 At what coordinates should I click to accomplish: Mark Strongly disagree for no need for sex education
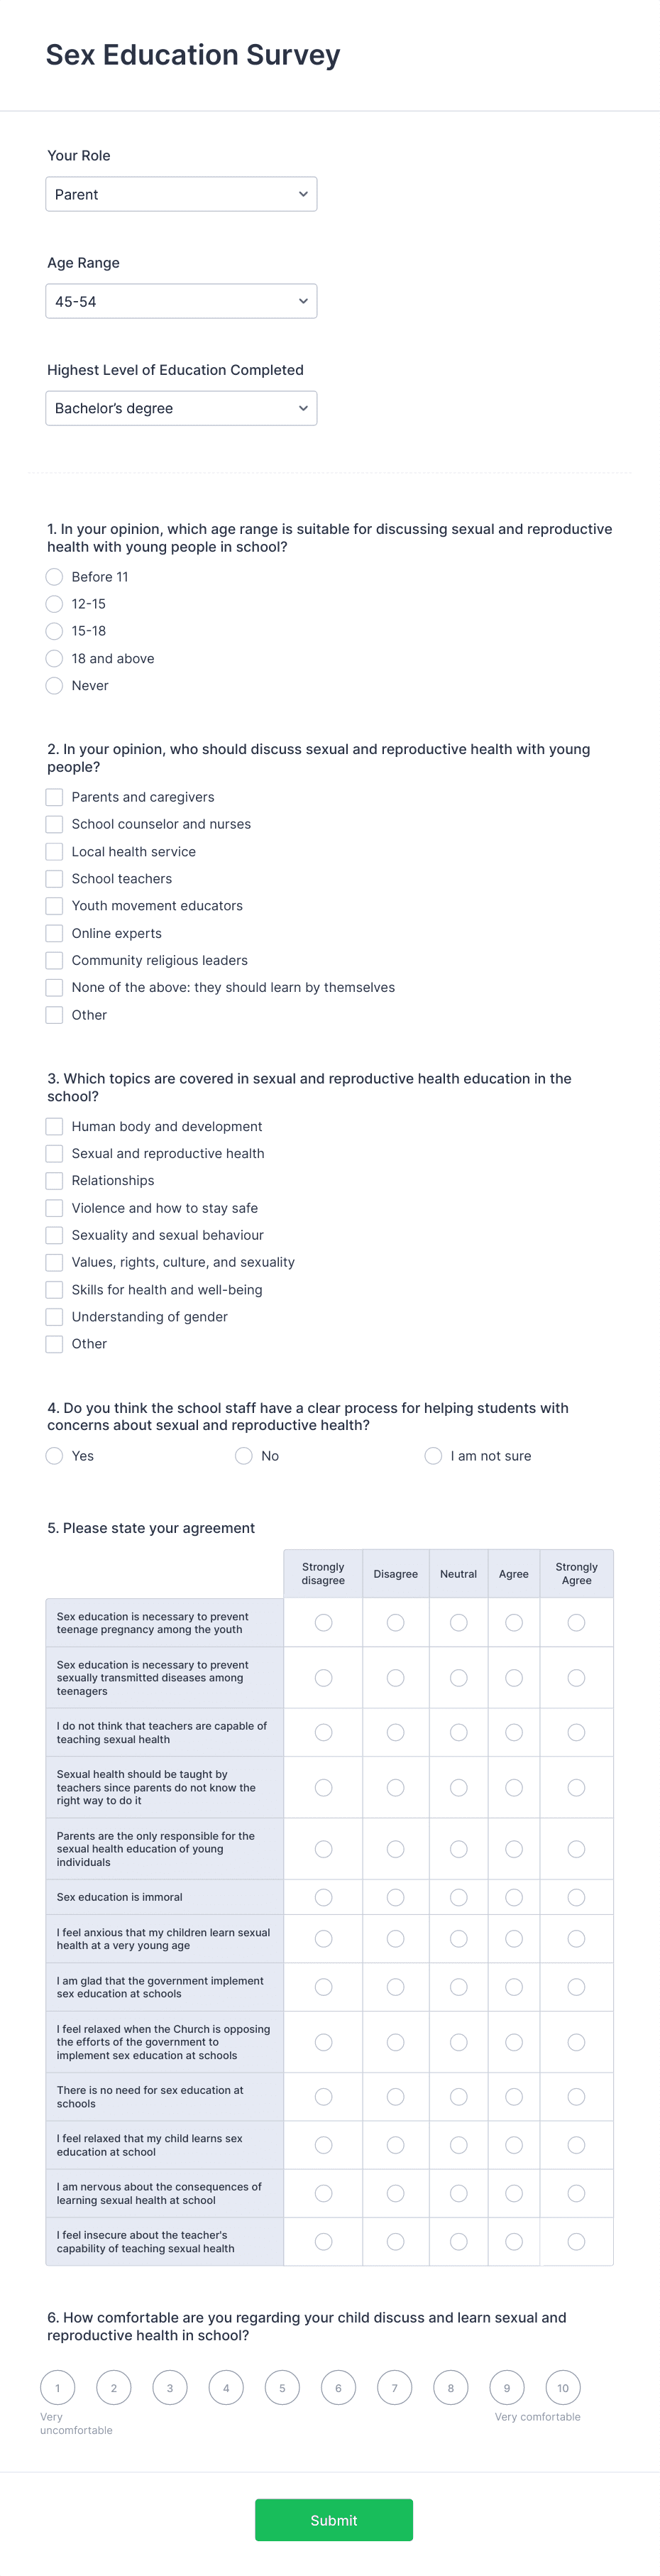[x=323, y=2096]
